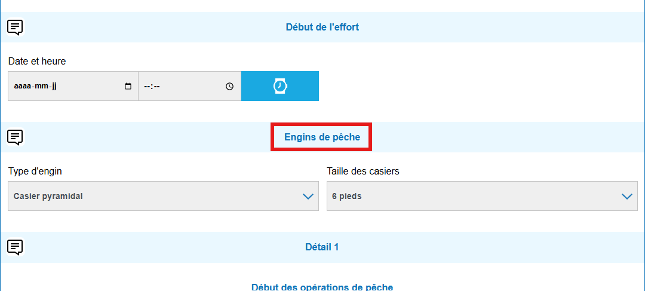The height and width of the screenshot is (291, 645).
Task: Click the comment icon beside Détail 1
Action: [x=15, y=247]
